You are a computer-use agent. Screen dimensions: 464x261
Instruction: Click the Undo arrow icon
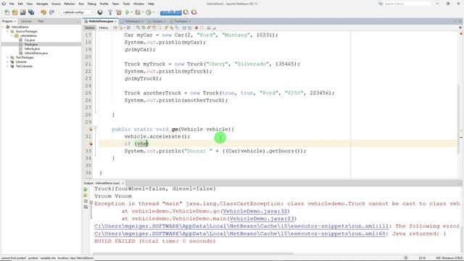43,12
